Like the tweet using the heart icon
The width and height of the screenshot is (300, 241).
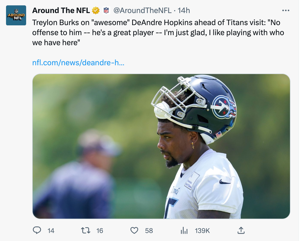(x=134, y=230)
